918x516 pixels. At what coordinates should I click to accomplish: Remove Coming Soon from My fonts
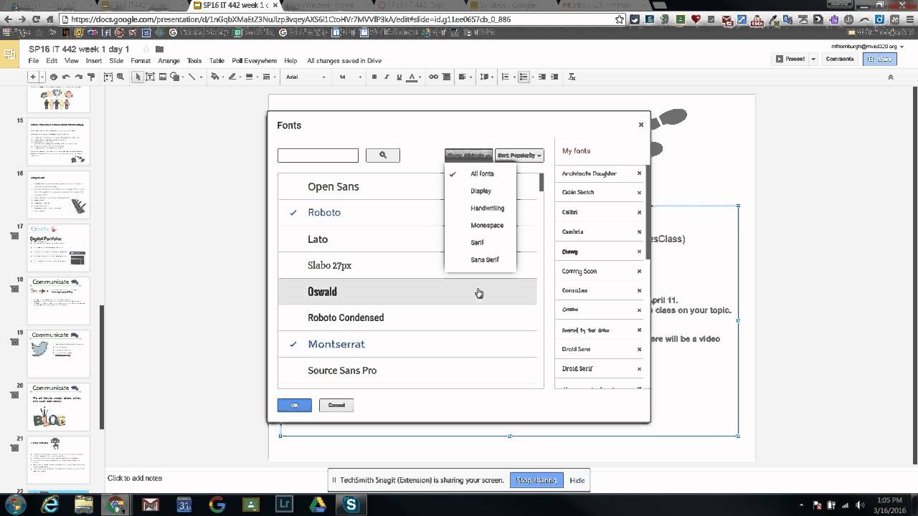(639, 271)
